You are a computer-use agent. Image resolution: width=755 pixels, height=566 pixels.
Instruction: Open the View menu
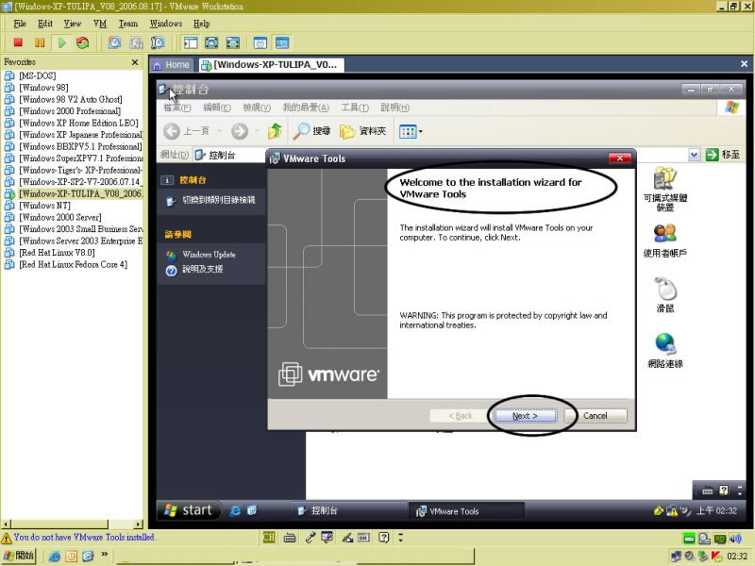tap(73, 24)
